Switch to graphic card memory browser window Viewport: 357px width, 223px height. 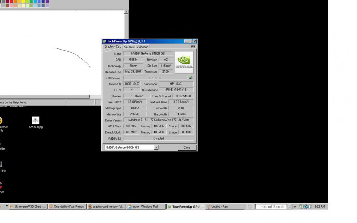pyautogui.click(x=106, y=207)
